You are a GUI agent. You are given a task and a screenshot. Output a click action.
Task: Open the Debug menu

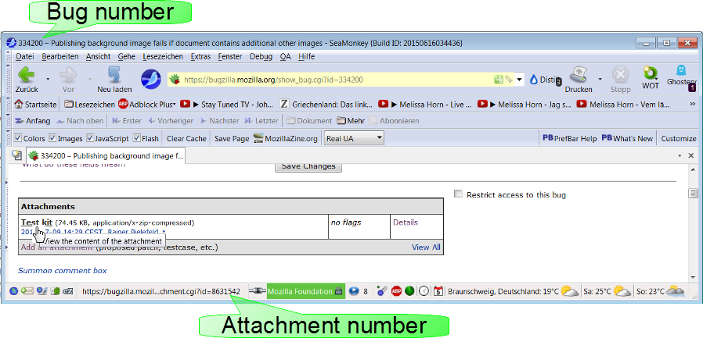pyautogui.click(x=261, y=56)
